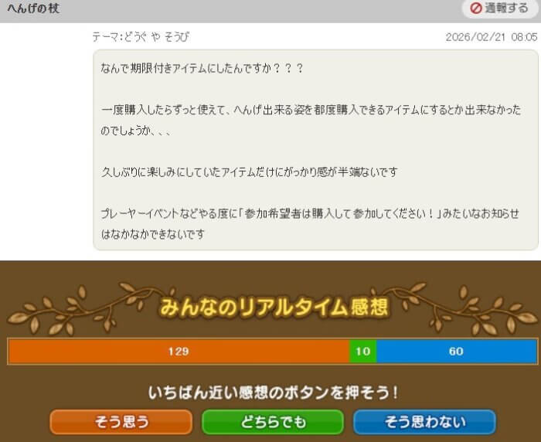Image resolution: width=541 pixels, height=442 pixels.
Task: Click the orange bar segment showing 129
Action: [x=179, y=352]
